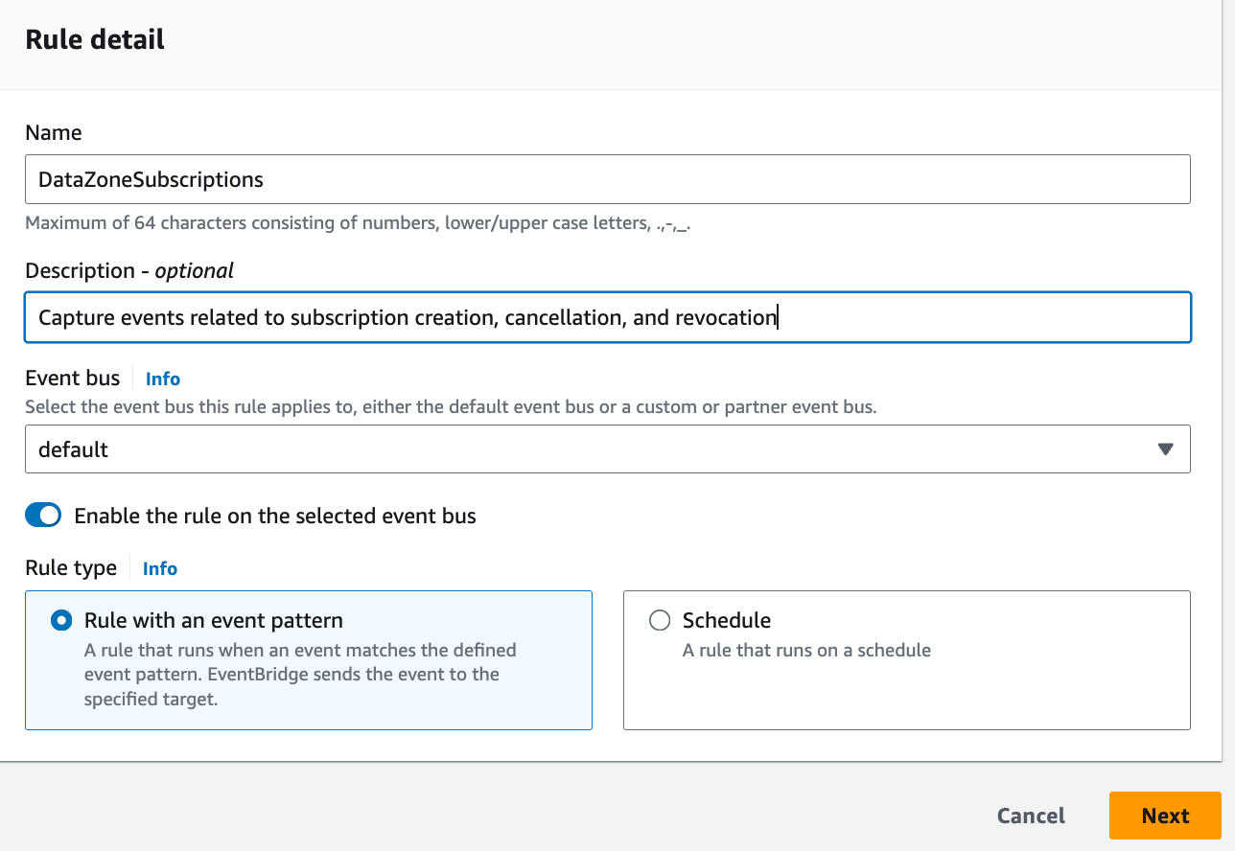This screenshot has width=1235, height=851.
Task: Click the Event bus dropdown arrow
Action: tap(1165, 449)
